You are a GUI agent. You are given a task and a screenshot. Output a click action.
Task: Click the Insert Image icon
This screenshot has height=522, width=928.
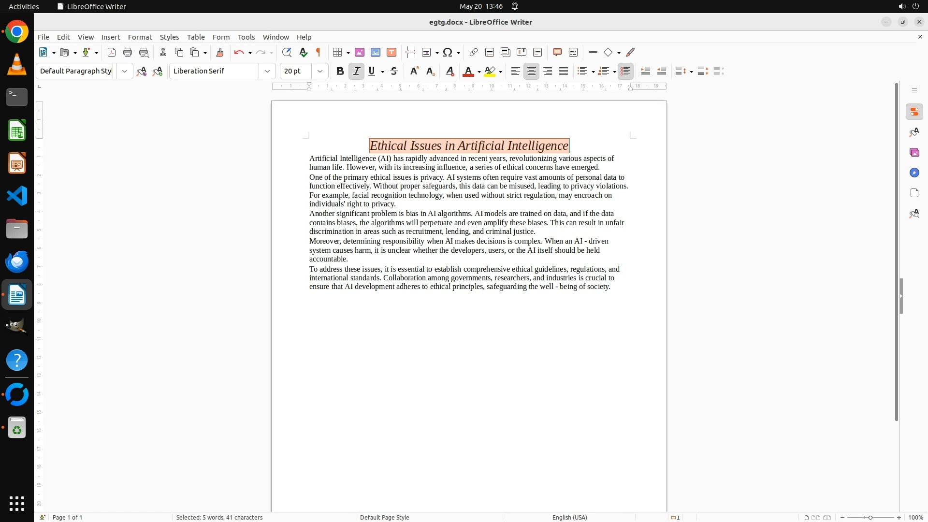360,52
